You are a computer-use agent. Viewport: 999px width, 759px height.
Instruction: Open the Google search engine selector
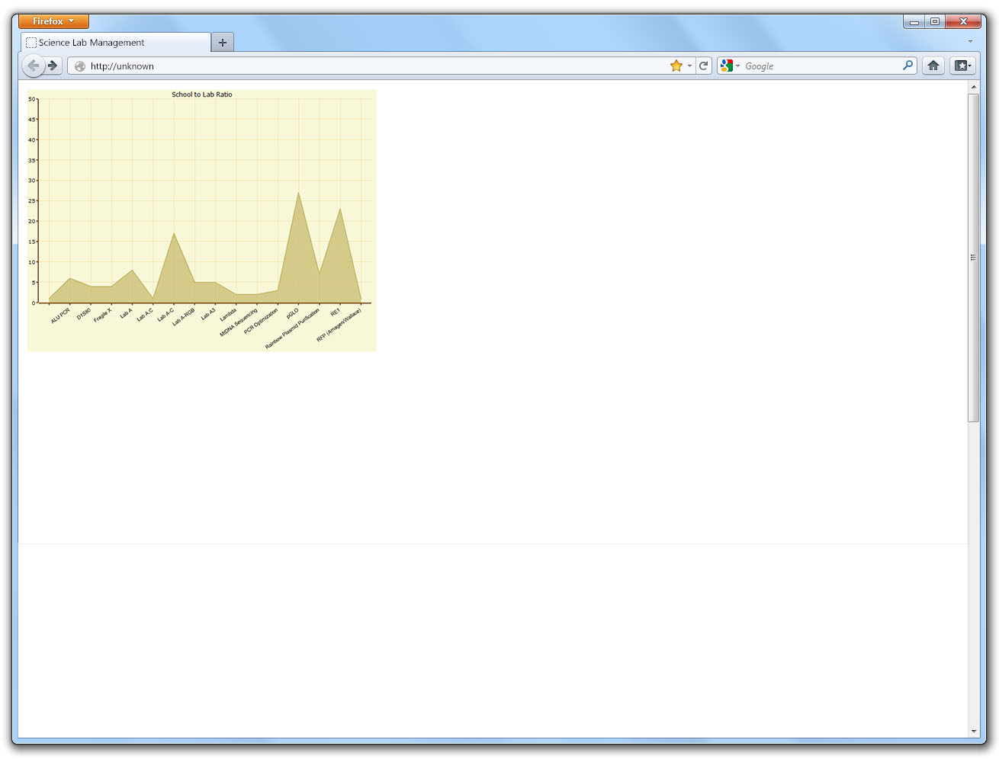pyautogui.click(x=730, y=66)
